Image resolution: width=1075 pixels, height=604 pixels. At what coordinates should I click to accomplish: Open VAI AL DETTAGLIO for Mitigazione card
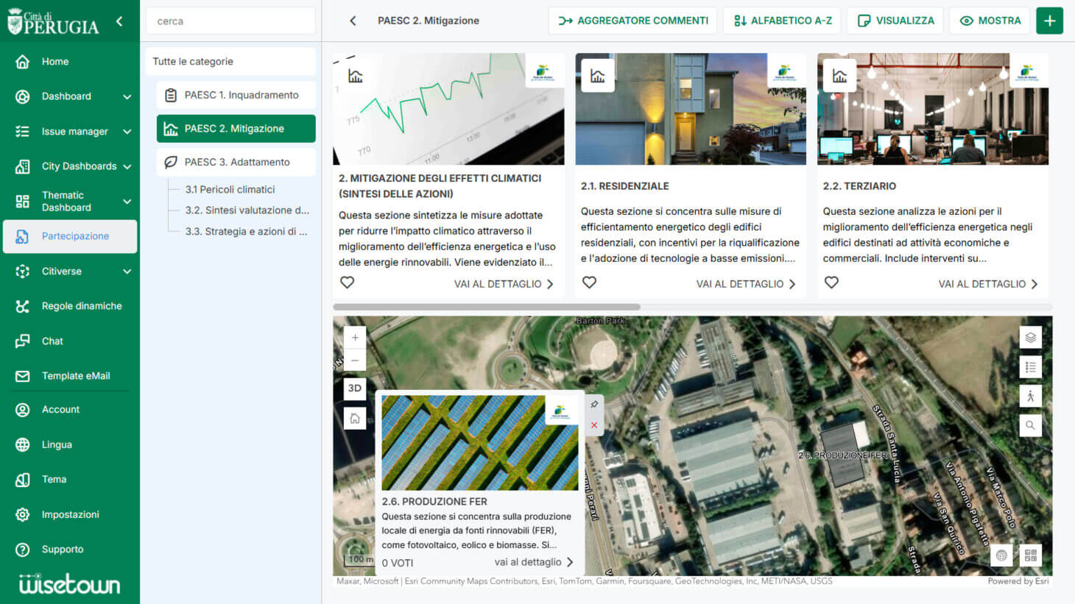coord(504,284)
